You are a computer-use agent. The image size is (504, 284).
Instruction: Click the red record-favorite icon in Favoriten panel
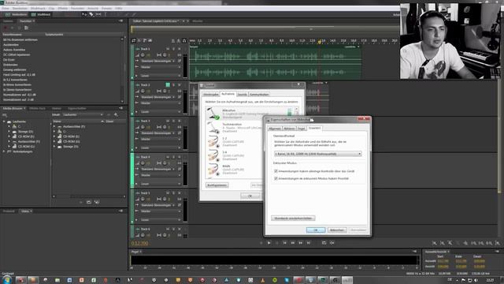[6, 28]
